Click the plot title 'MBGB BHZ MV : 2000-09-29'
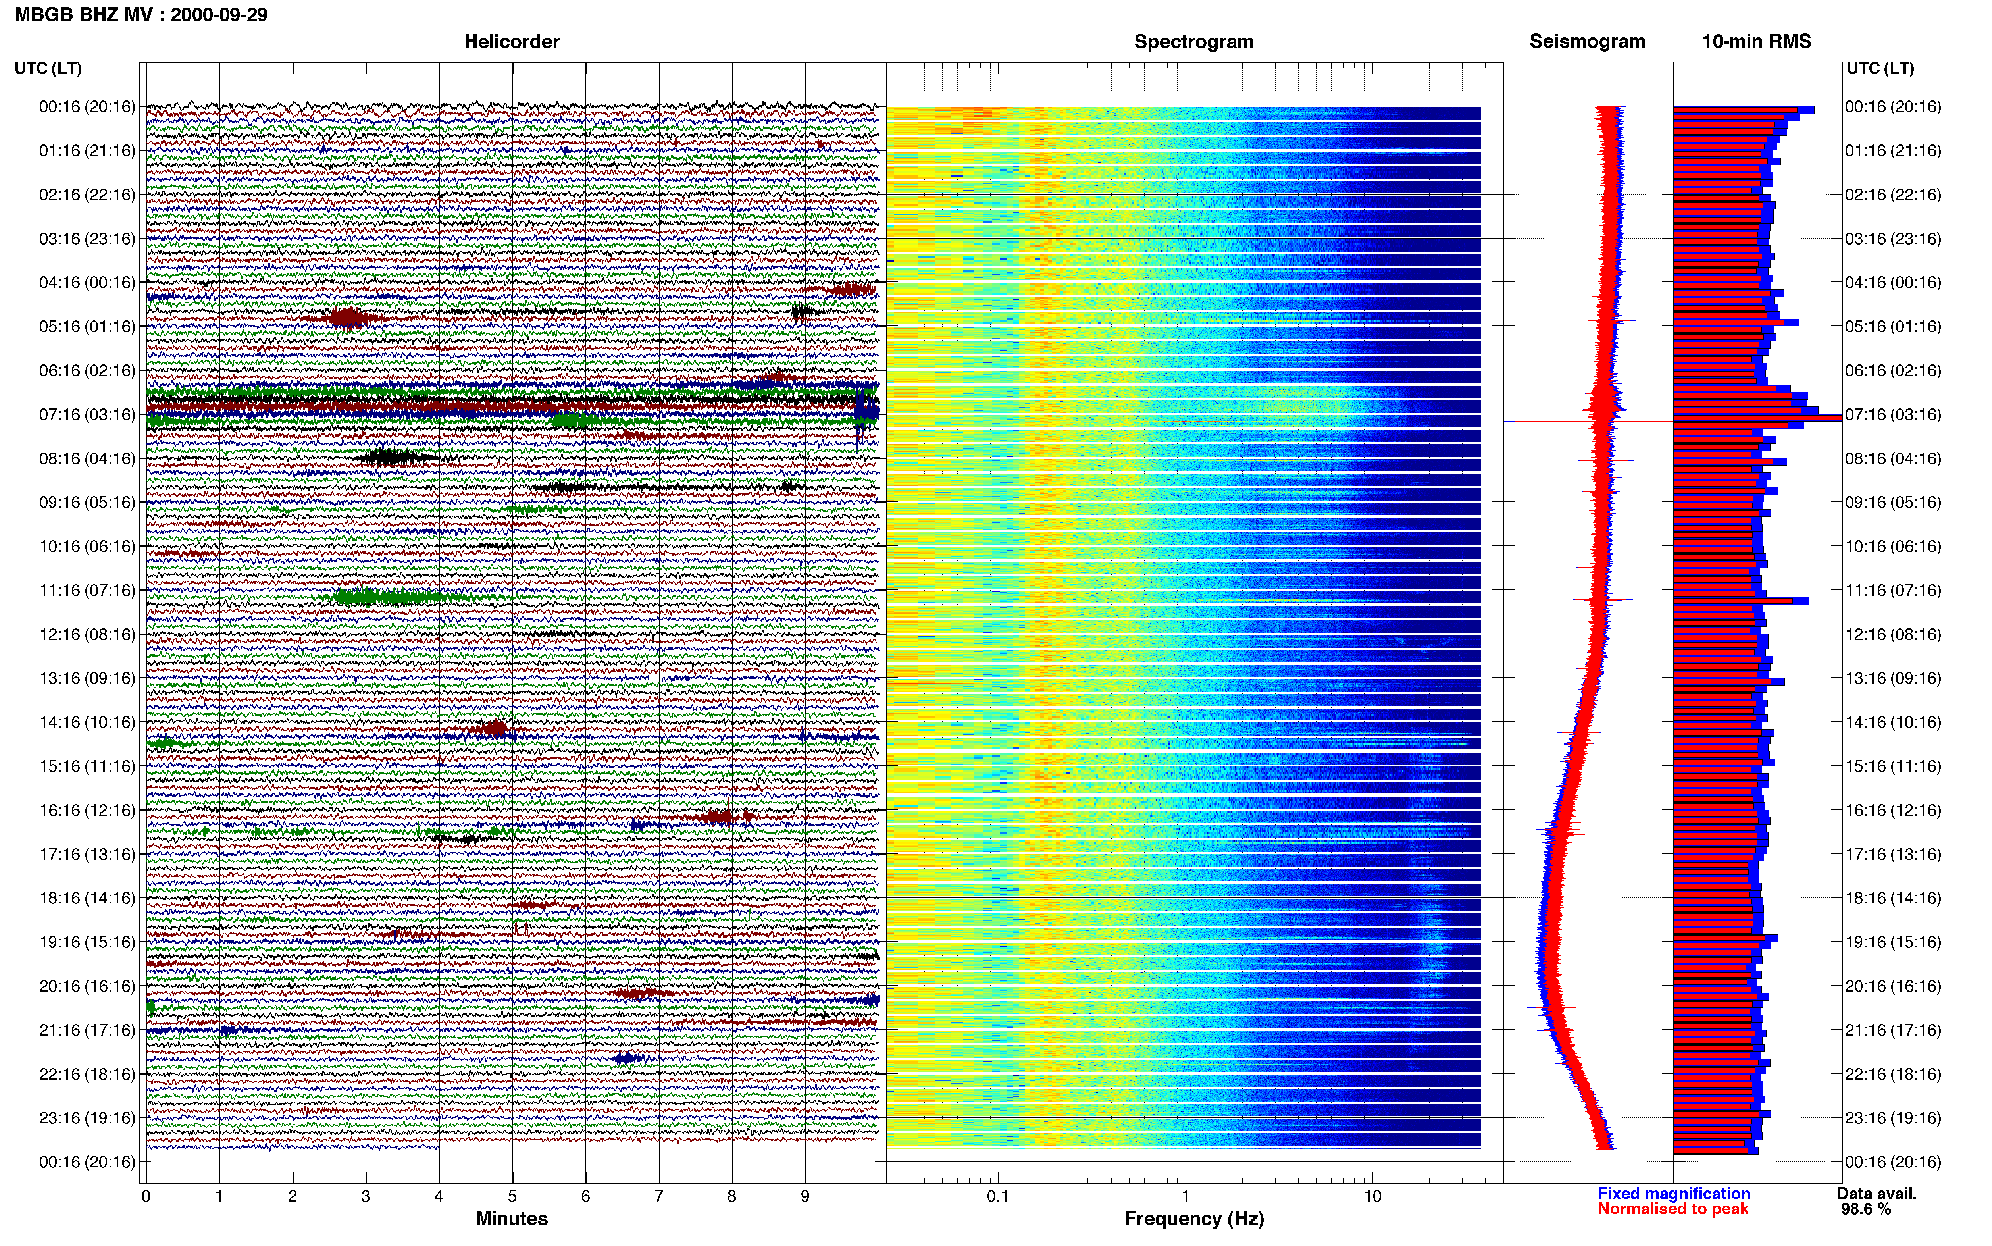The height and width of the screenshot is (1246, 1992). (141, 14)
